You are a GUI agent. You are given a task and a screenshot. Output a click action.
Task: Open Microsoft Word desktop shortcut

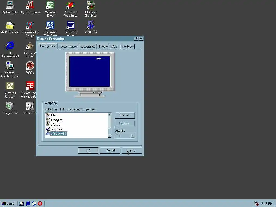coord(71,28)
